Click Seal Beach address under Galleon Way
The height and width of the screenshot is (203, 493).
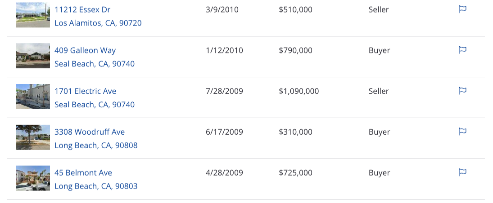[x=95, y=64]
